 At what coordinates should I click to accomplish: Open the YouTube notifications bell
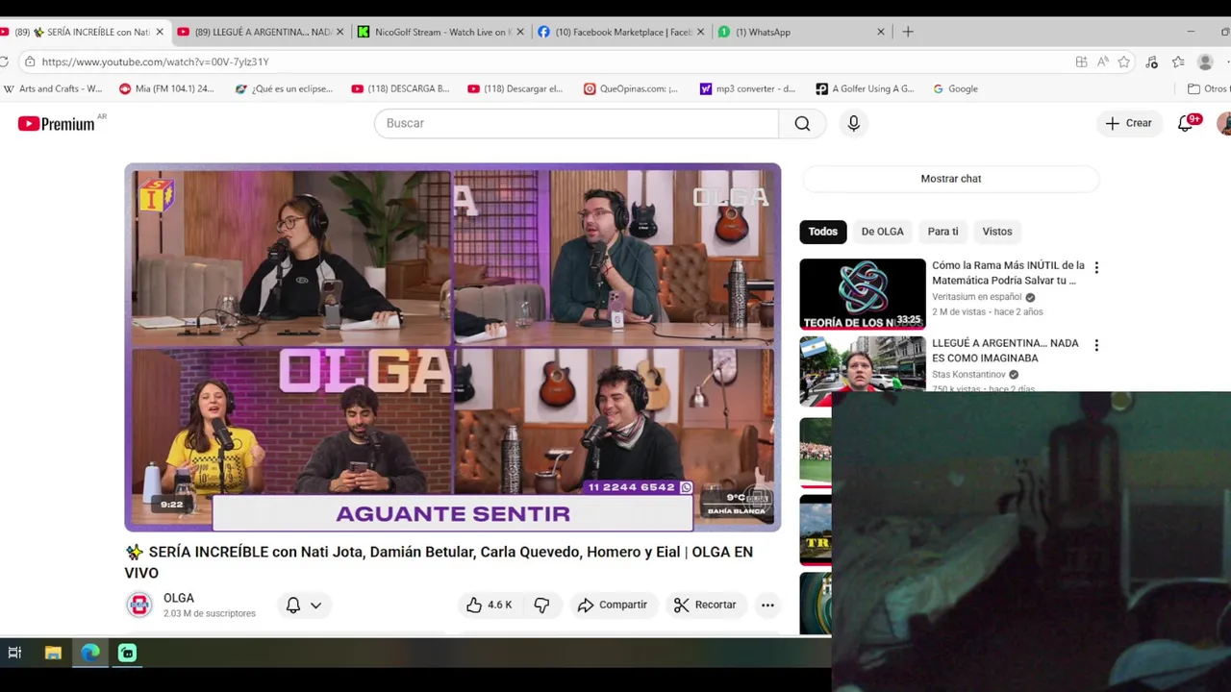[x=1186, y=123]
